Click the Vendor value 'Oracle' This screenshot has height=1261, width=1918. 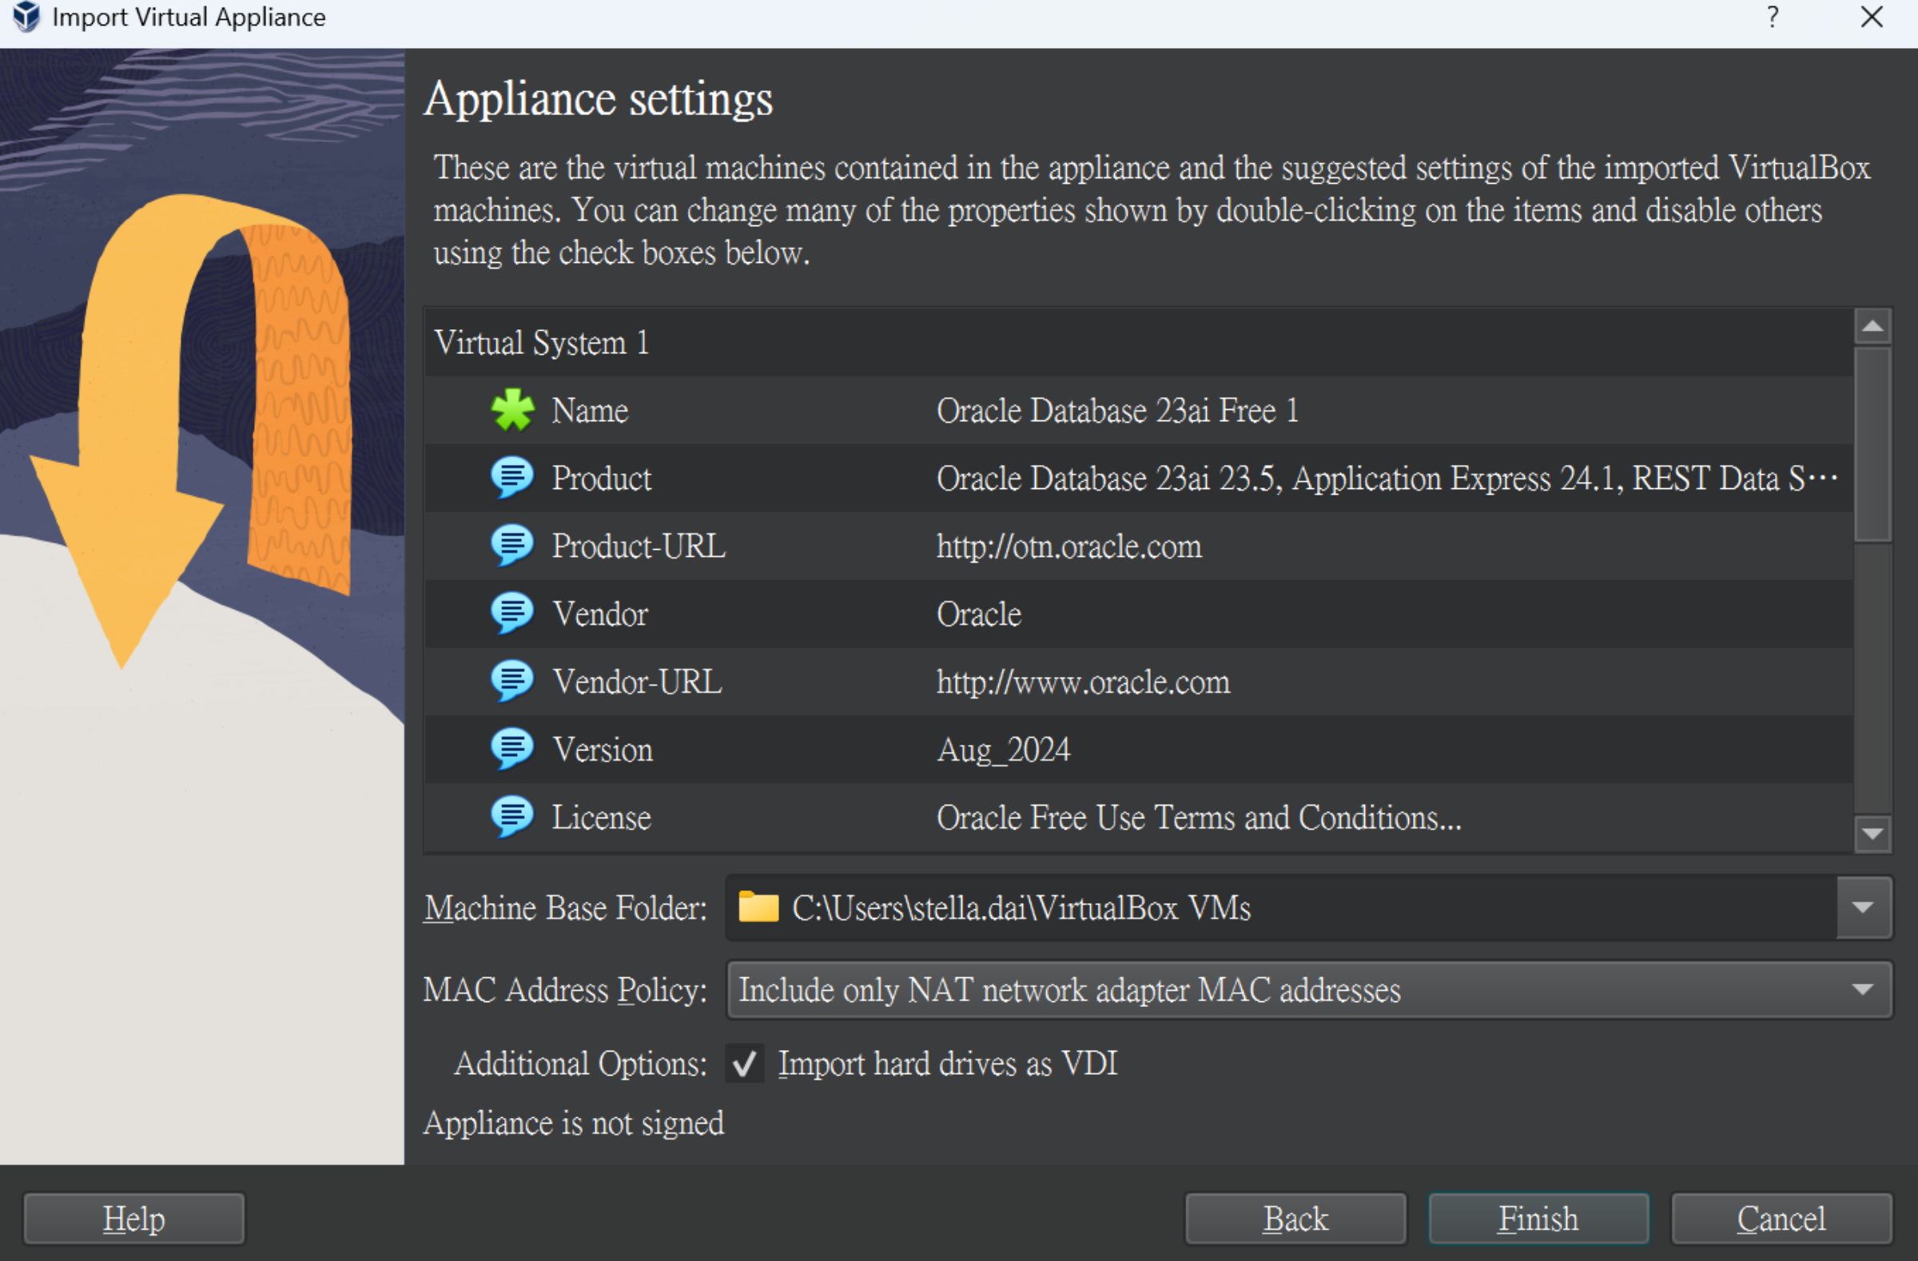click(x=978, y=614)
